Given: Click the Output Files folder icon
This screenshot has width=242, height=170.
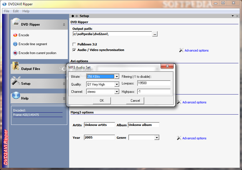Looking at the screenshot, I should coord(16,66).
